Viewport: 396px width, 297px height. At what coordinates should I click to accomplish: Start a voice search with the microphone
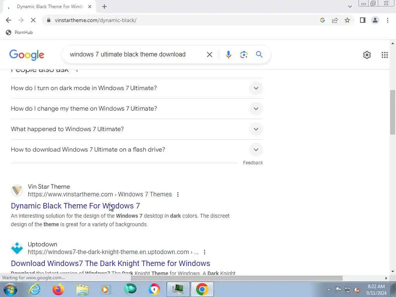coord(228,55)
